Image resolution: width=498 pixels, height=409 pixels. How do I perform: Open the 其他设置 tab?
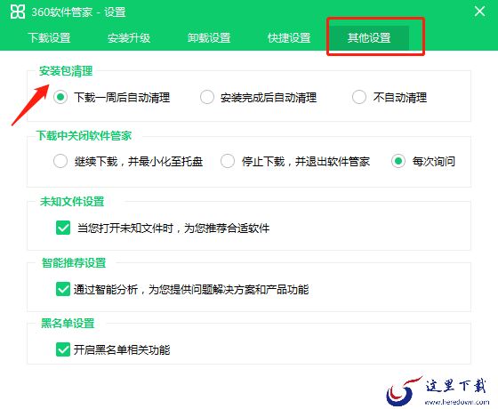coord(369,37)
